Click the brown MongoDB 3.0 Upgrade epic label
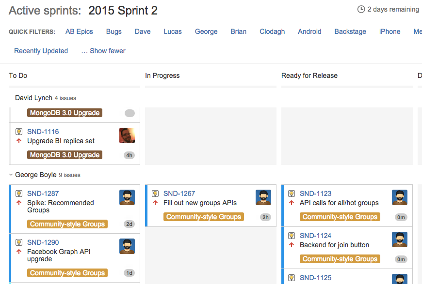This screenshot has width=422, height=284. [65, 155]
